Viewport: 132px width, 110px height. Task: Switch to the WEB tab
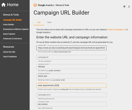click(39, 23)
